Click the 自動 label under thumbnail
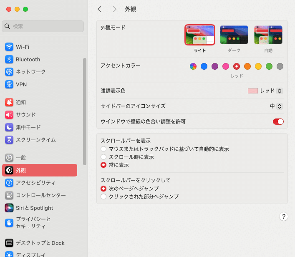The image size is (295, 257). point(268,50)
